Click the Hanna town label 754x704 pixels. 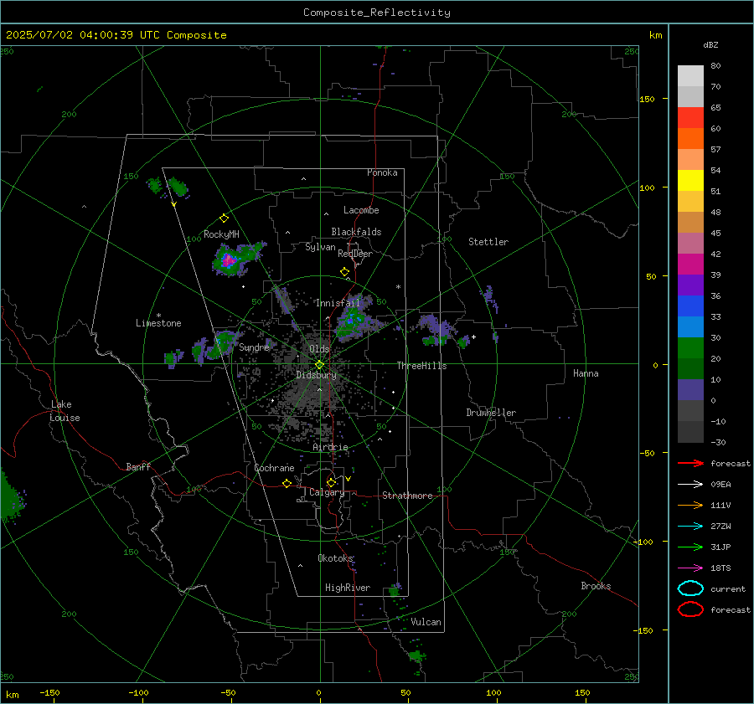coord(586,373)
